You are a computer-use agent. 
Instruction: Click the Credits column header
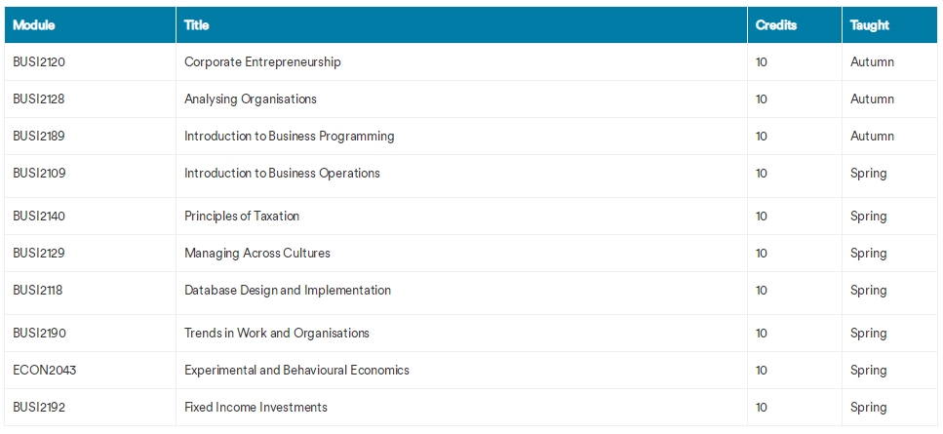point(776,25)
